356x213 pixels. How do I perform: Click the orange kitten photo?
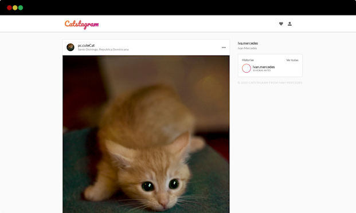(x=146, y=135)
